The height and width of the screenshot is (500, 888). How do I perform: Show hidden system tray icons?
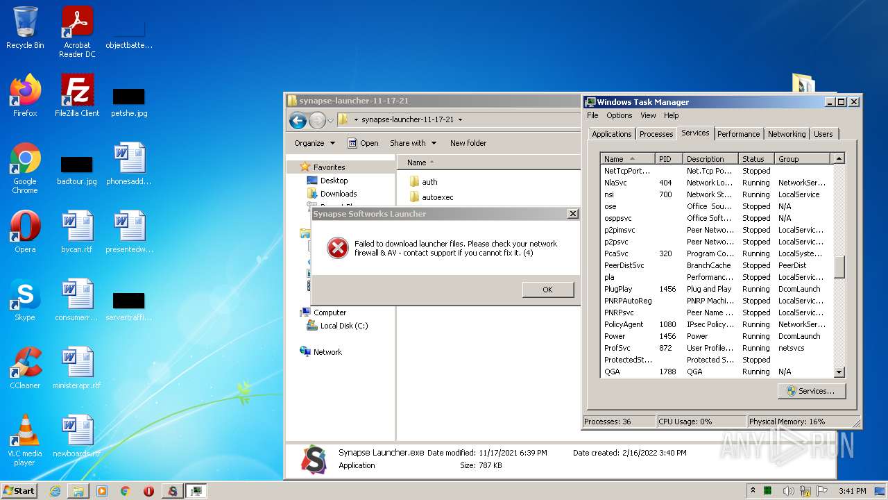click(x=753, y=490)
